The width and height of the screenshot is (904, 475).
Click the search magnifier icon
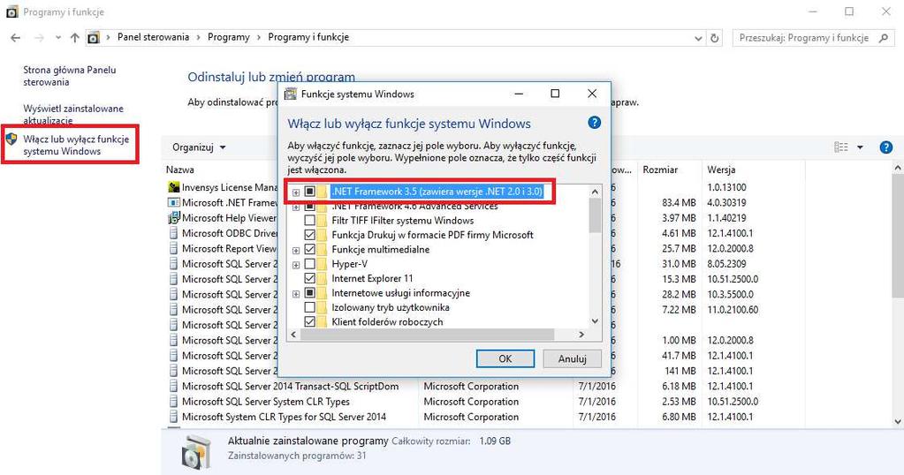[x=884, y=38]
